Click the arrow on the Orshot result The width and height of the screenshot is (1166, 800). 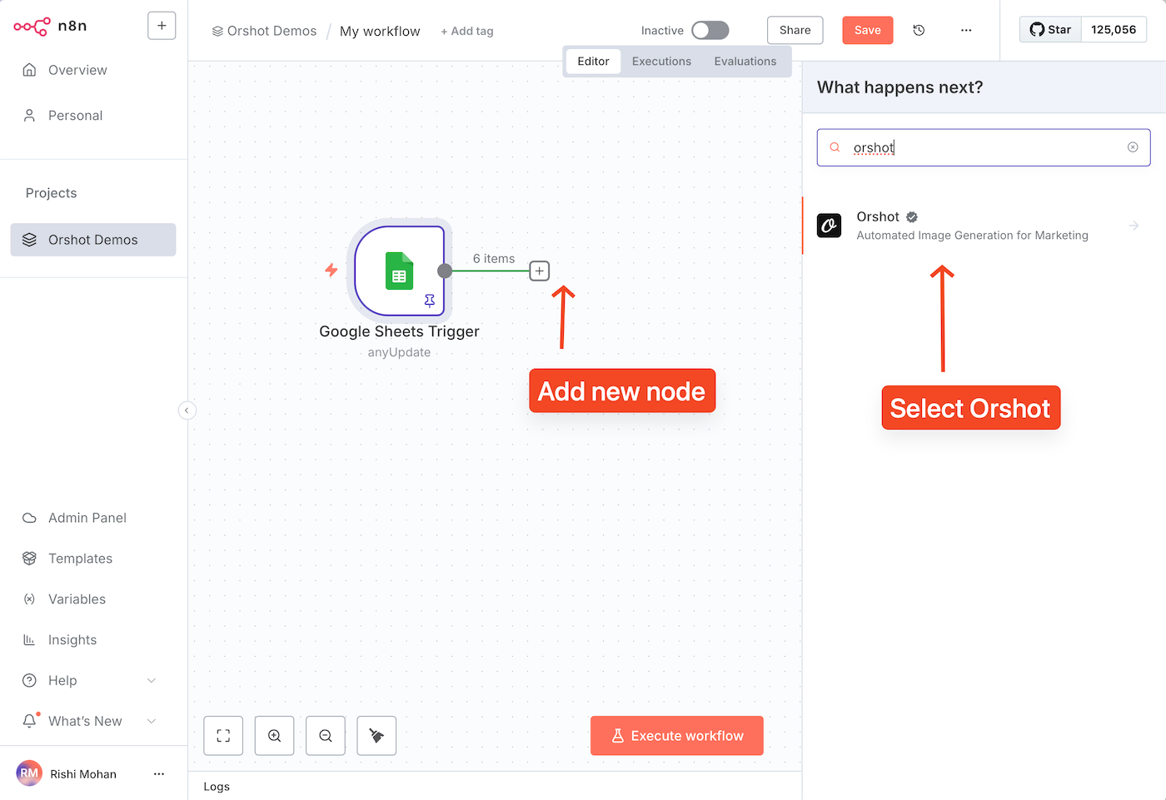[1134, 226]
